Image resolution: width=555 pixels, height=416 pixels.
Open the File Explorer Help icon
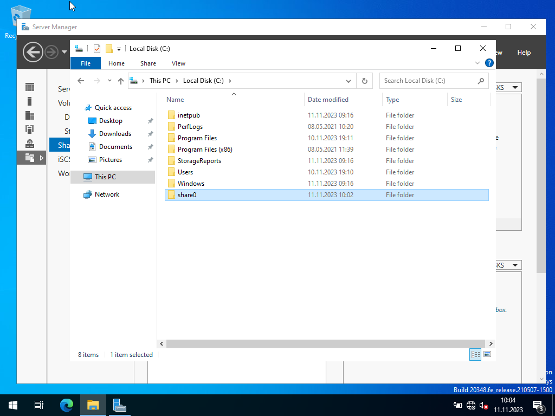[489, 63]
